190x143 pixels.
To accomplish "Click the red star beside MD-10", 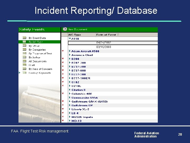I will pyautogui.click(x=63, y=121).
